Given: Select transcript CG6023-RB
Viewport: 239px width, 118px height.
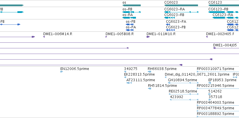Looking at the screenshot, I should click(x=170, y=18).
